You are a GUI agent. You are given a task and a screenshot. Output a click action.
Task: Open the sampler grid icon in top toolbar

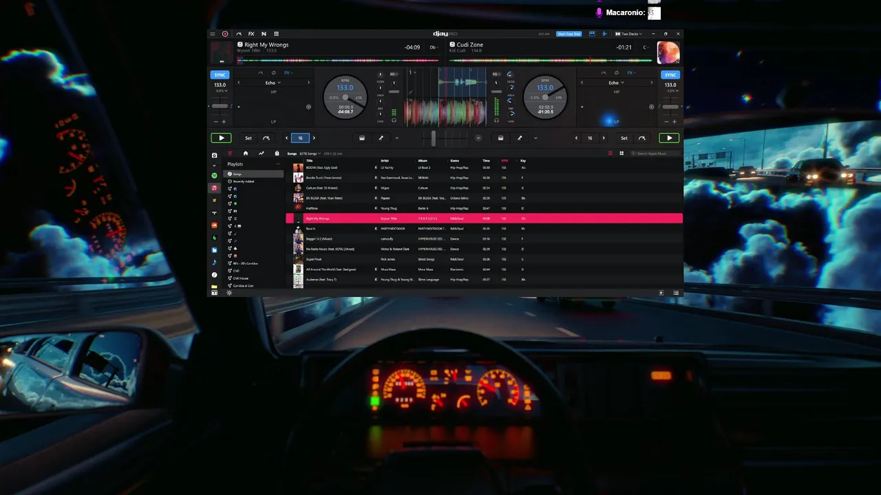276,34
